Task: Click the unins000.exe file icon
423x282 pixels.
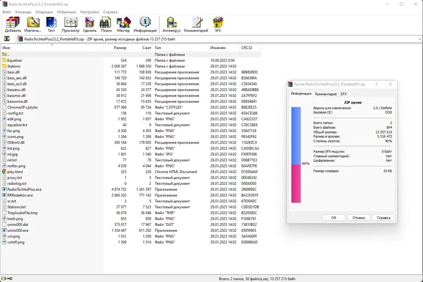Action: (4, 230)
